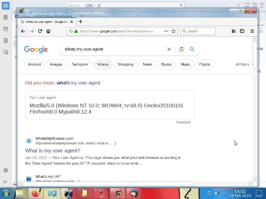Switch to Mypal raccoon taskbar icon
Image resolution: width=266 pixels, height=199 pixels.
tap(118, 193)
